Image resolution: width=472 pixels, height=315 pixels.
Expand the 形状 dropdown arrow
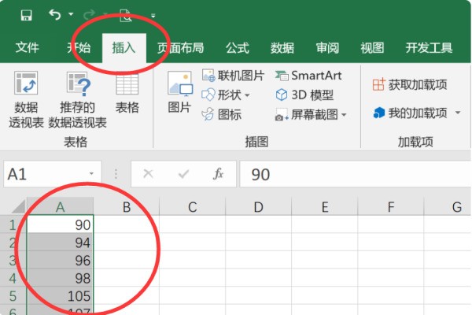[247, 95]
